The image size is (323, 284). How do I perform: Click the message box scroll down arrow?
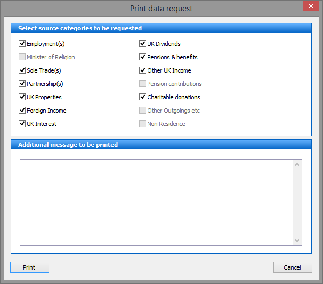pyautogui.click(x=297, y=240)
